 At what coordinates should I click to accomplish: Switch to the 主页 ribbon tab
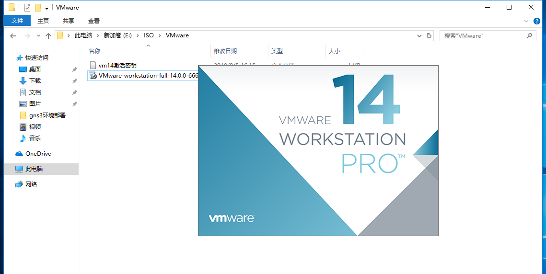[x=43, y=21]
